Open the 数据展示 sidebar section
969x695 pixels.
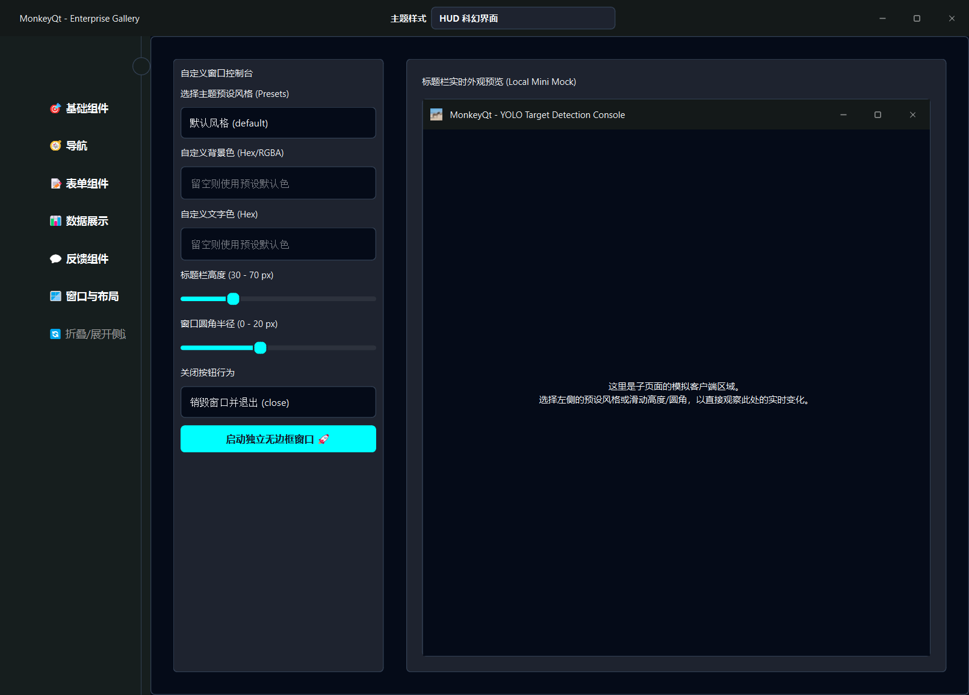(x=79, y=221)
